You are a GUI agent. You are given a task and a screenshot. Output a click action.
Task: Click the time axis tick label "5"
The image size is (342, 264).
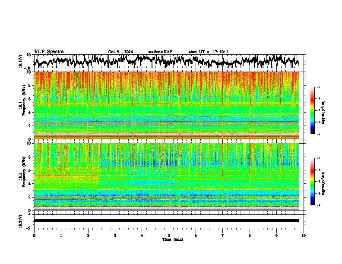pos(169,236)
